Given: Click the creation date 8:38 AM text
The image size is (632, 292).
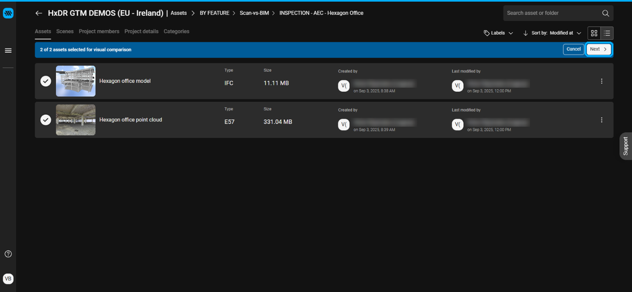Looking at the screenshot, I should [374, 91].
